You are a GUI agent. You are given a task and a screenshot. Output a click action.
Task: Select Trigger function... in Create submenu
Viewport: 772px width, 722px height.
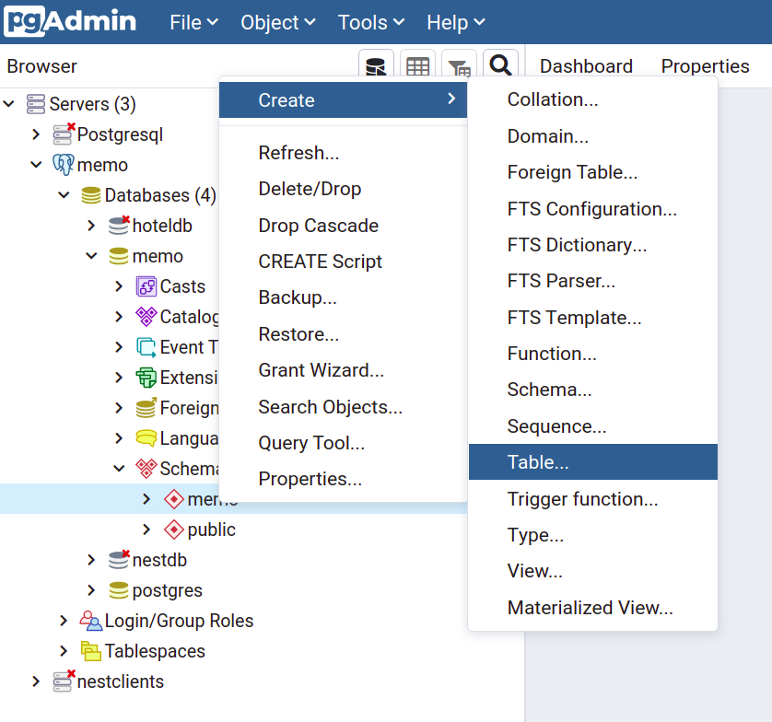tap(592, 498)
